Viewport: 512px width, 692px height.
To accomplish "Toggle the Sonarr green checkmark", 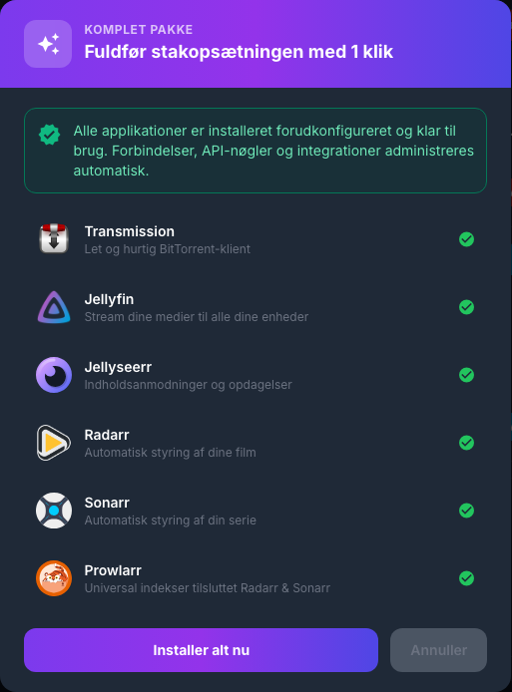I will point(466,511).
